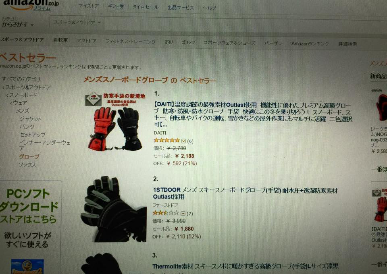
Task: Open the star rating dropdown for DAITI gloves
Action: click(183, 141)
